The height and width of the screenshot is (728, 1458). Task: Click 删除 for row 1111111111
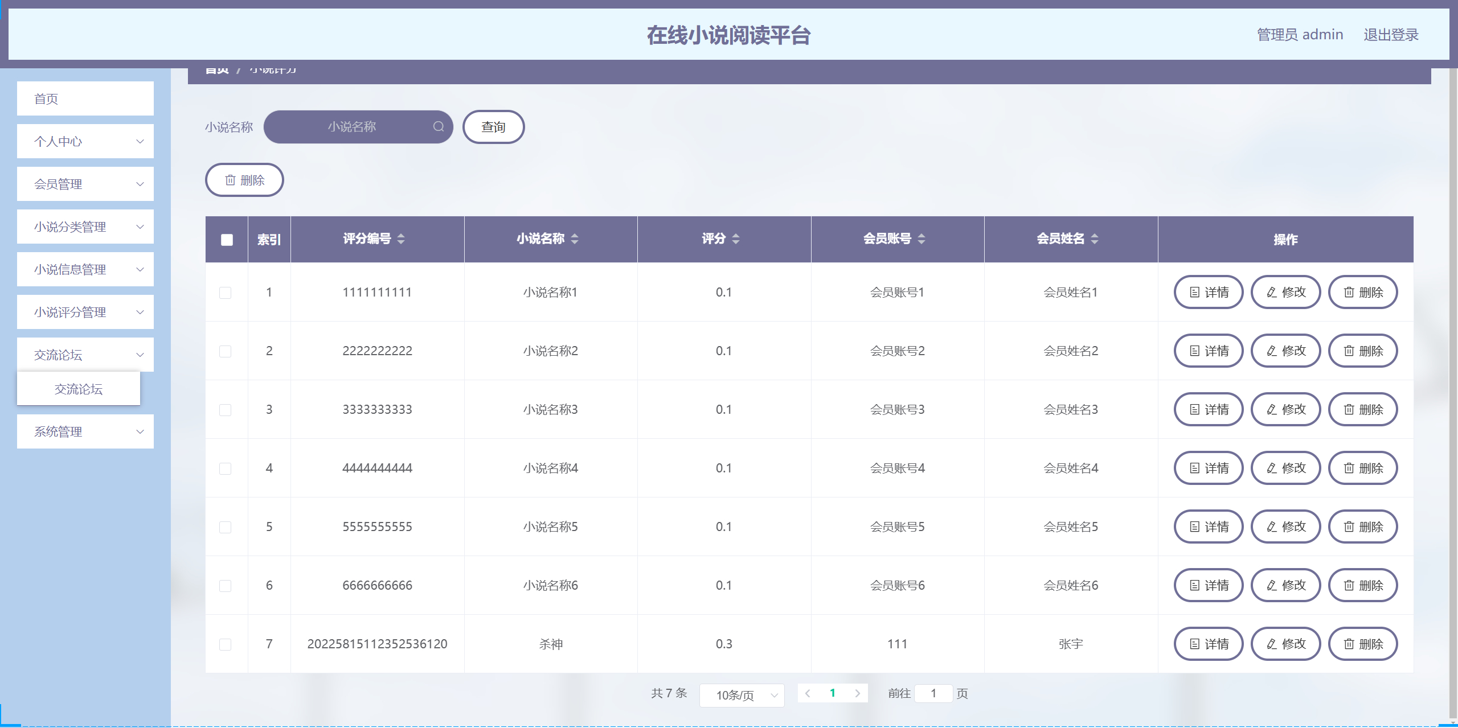[1363, 292]
